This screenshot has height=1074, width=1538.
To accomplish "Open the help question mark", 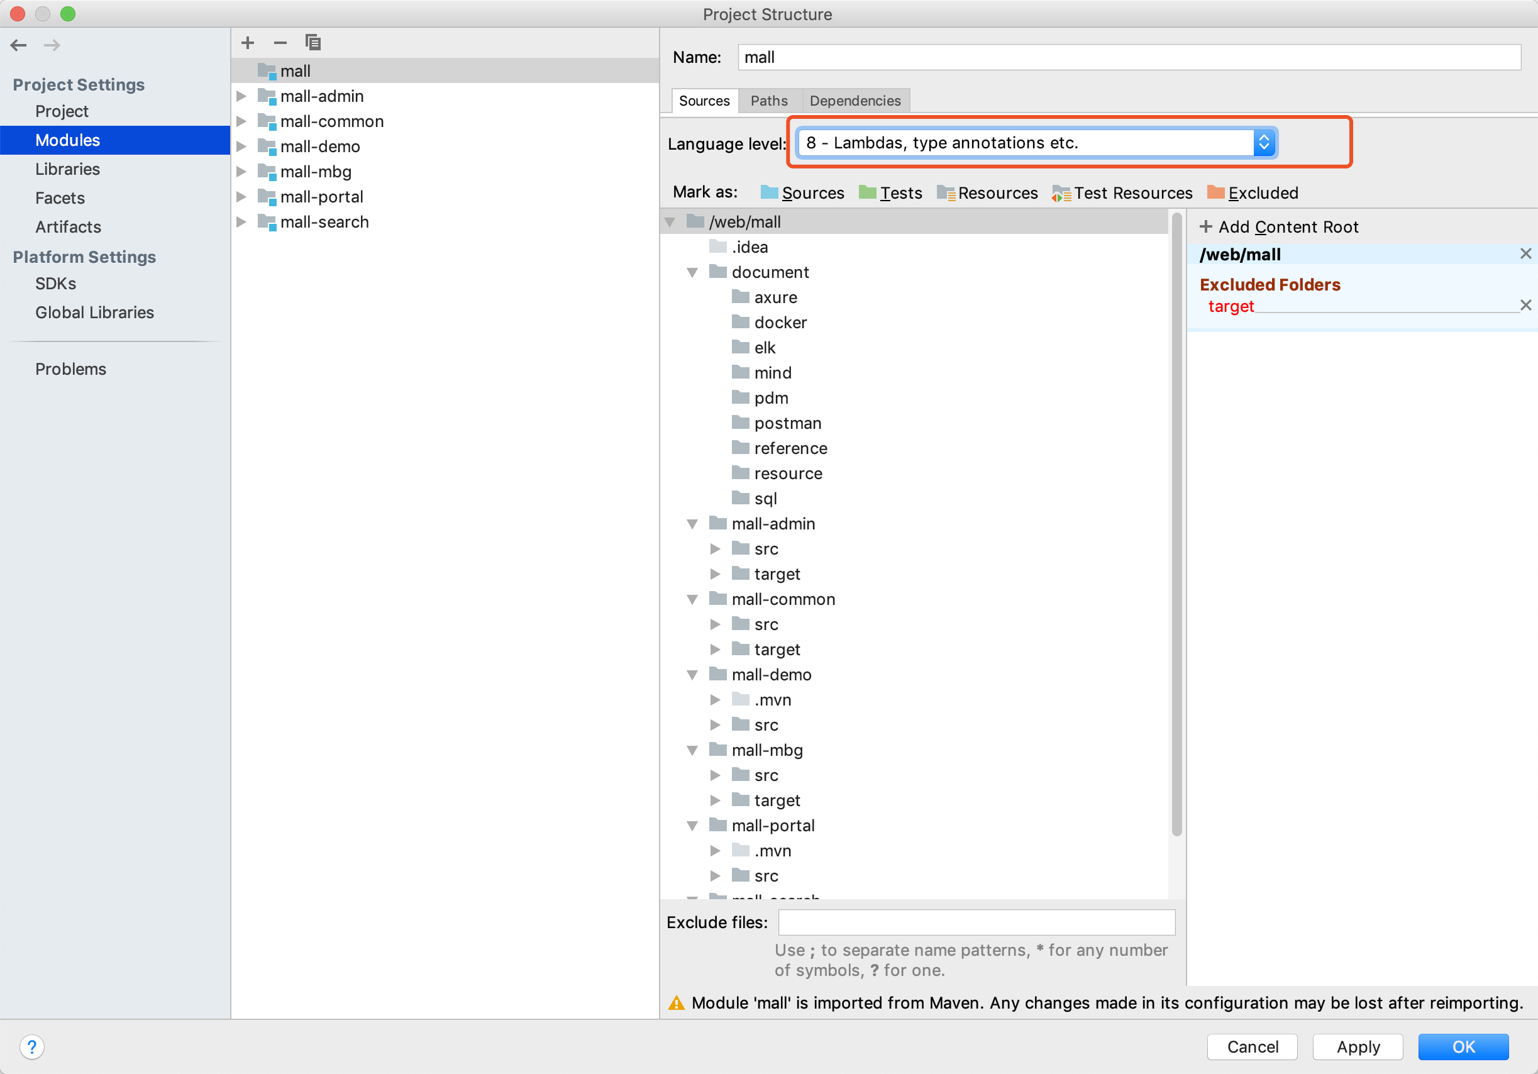I will (x=31, y=1046).
